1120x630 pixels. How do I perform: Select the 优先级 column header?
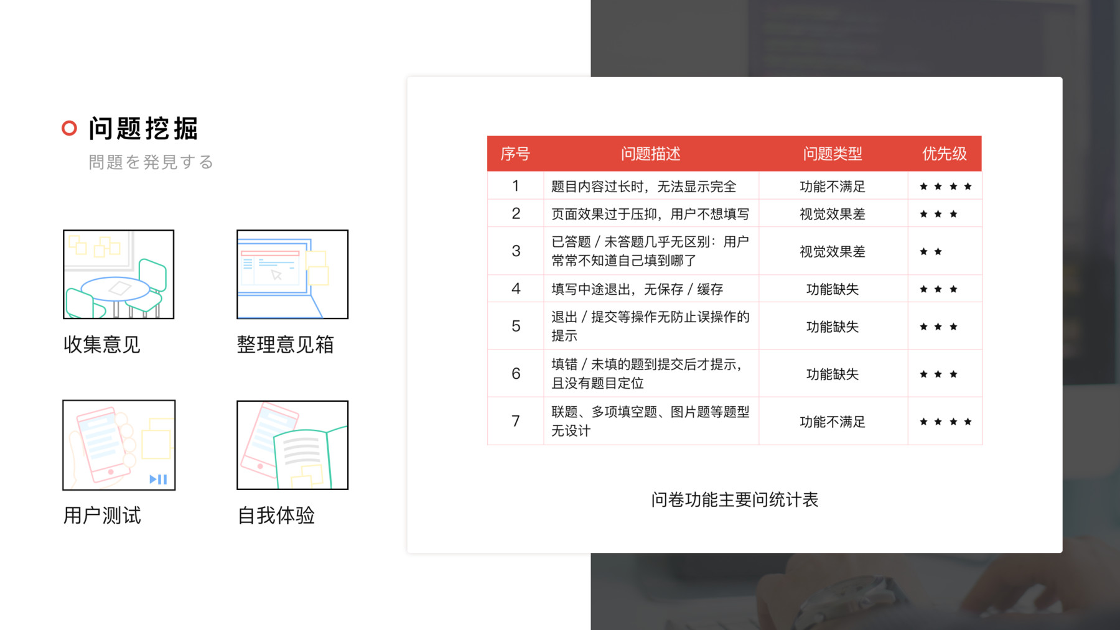click(x=945, y=154)
